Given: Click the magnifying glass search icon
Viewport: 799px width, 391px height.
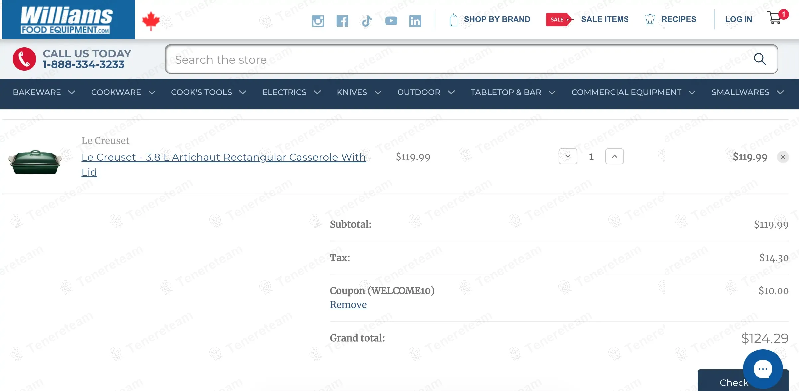Looking at the screenshot, I should pos(760,59).
